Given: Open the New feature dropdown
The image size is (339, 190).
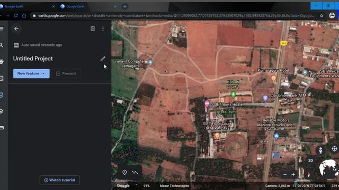Looking at the screenshot, I should click(31, 73).
